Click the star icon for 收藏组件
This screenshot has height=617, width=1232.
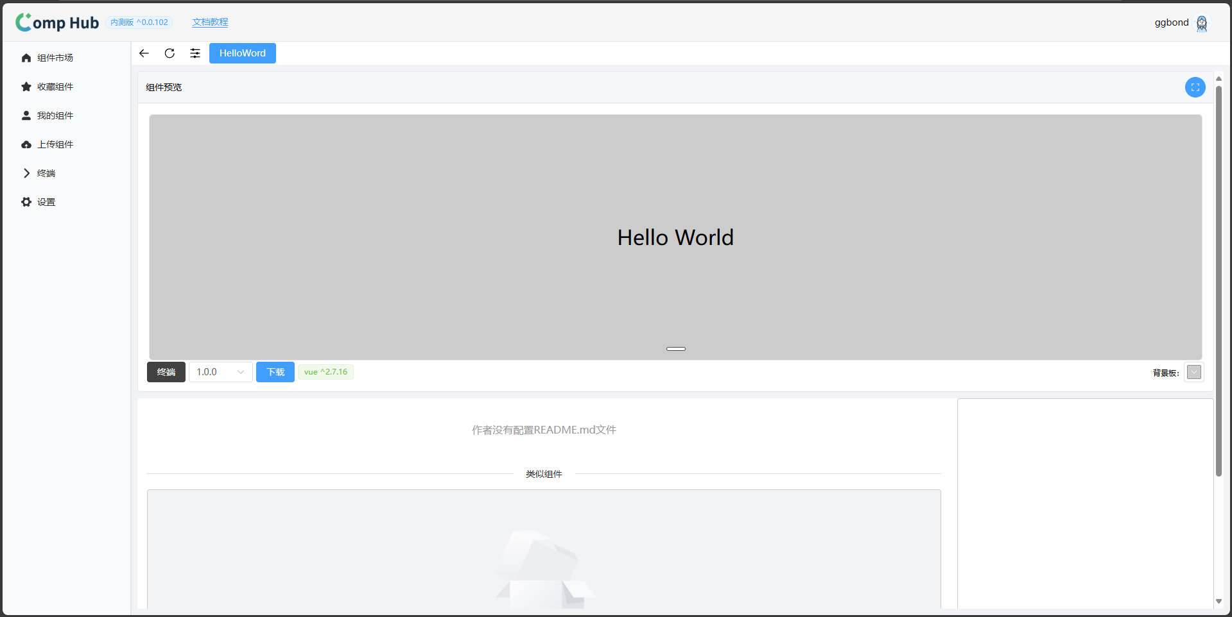pyautogui.click(x=26, y=87)
